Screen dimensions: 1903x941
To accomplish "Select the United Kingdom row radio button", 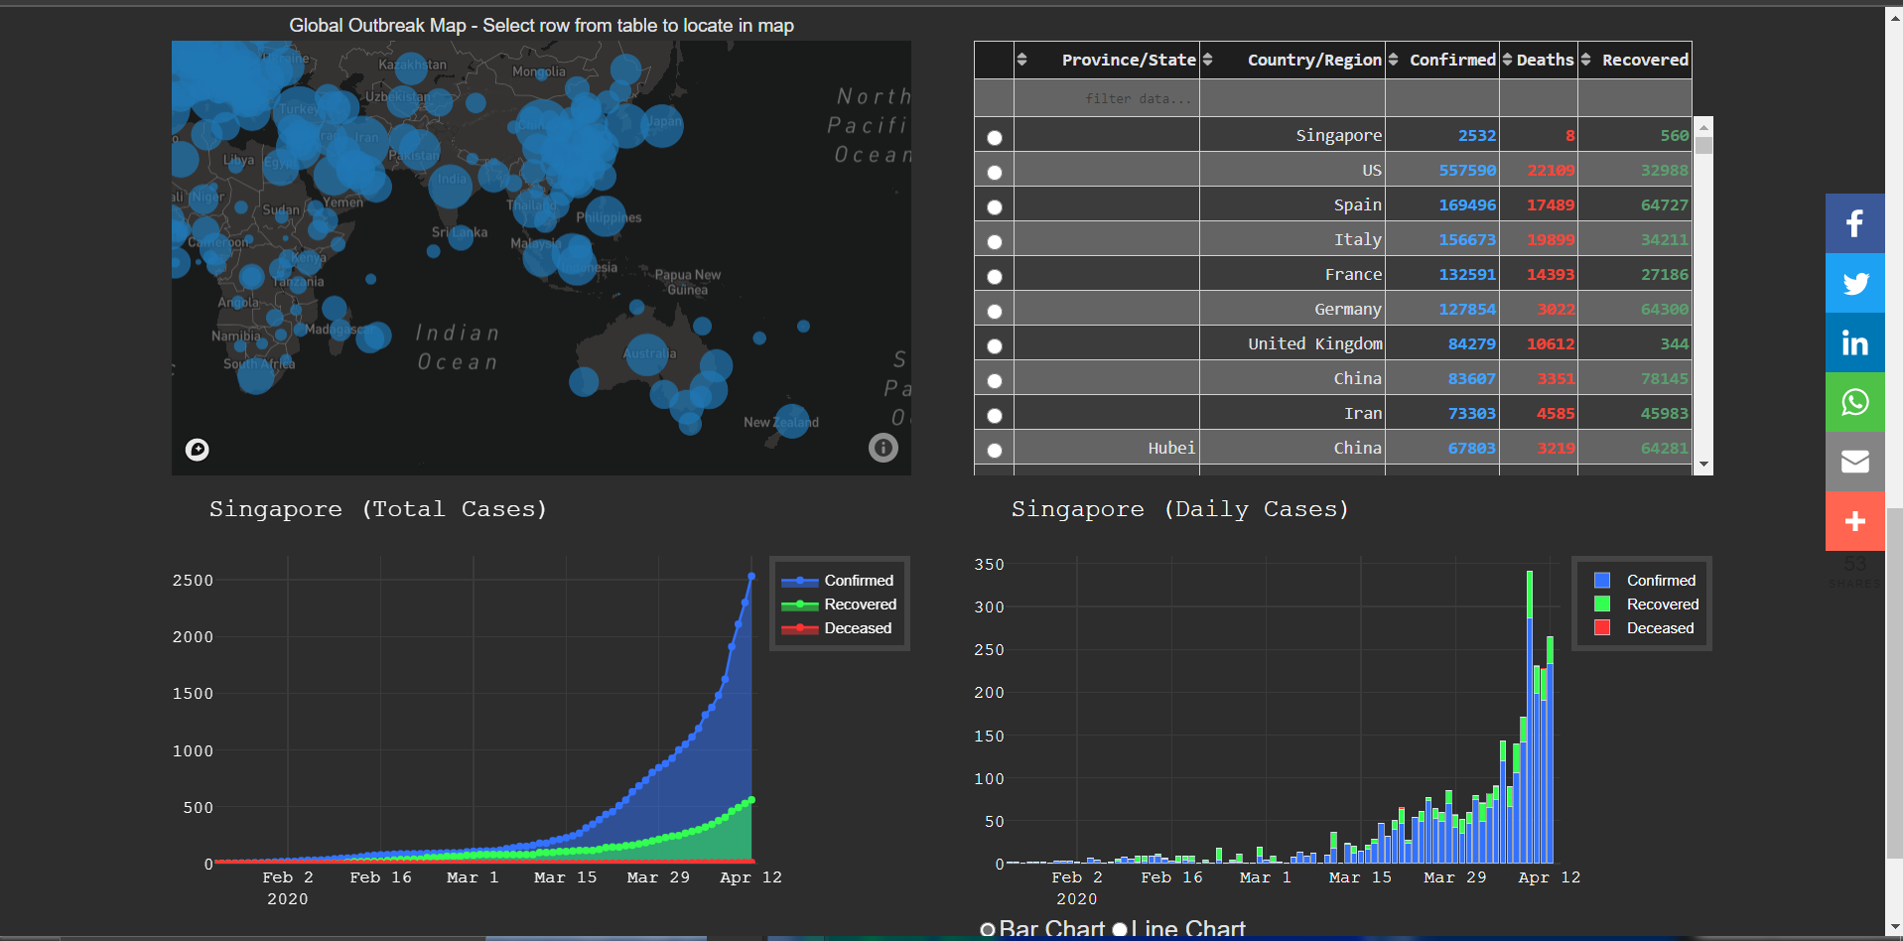I will [x=994, y=346].
